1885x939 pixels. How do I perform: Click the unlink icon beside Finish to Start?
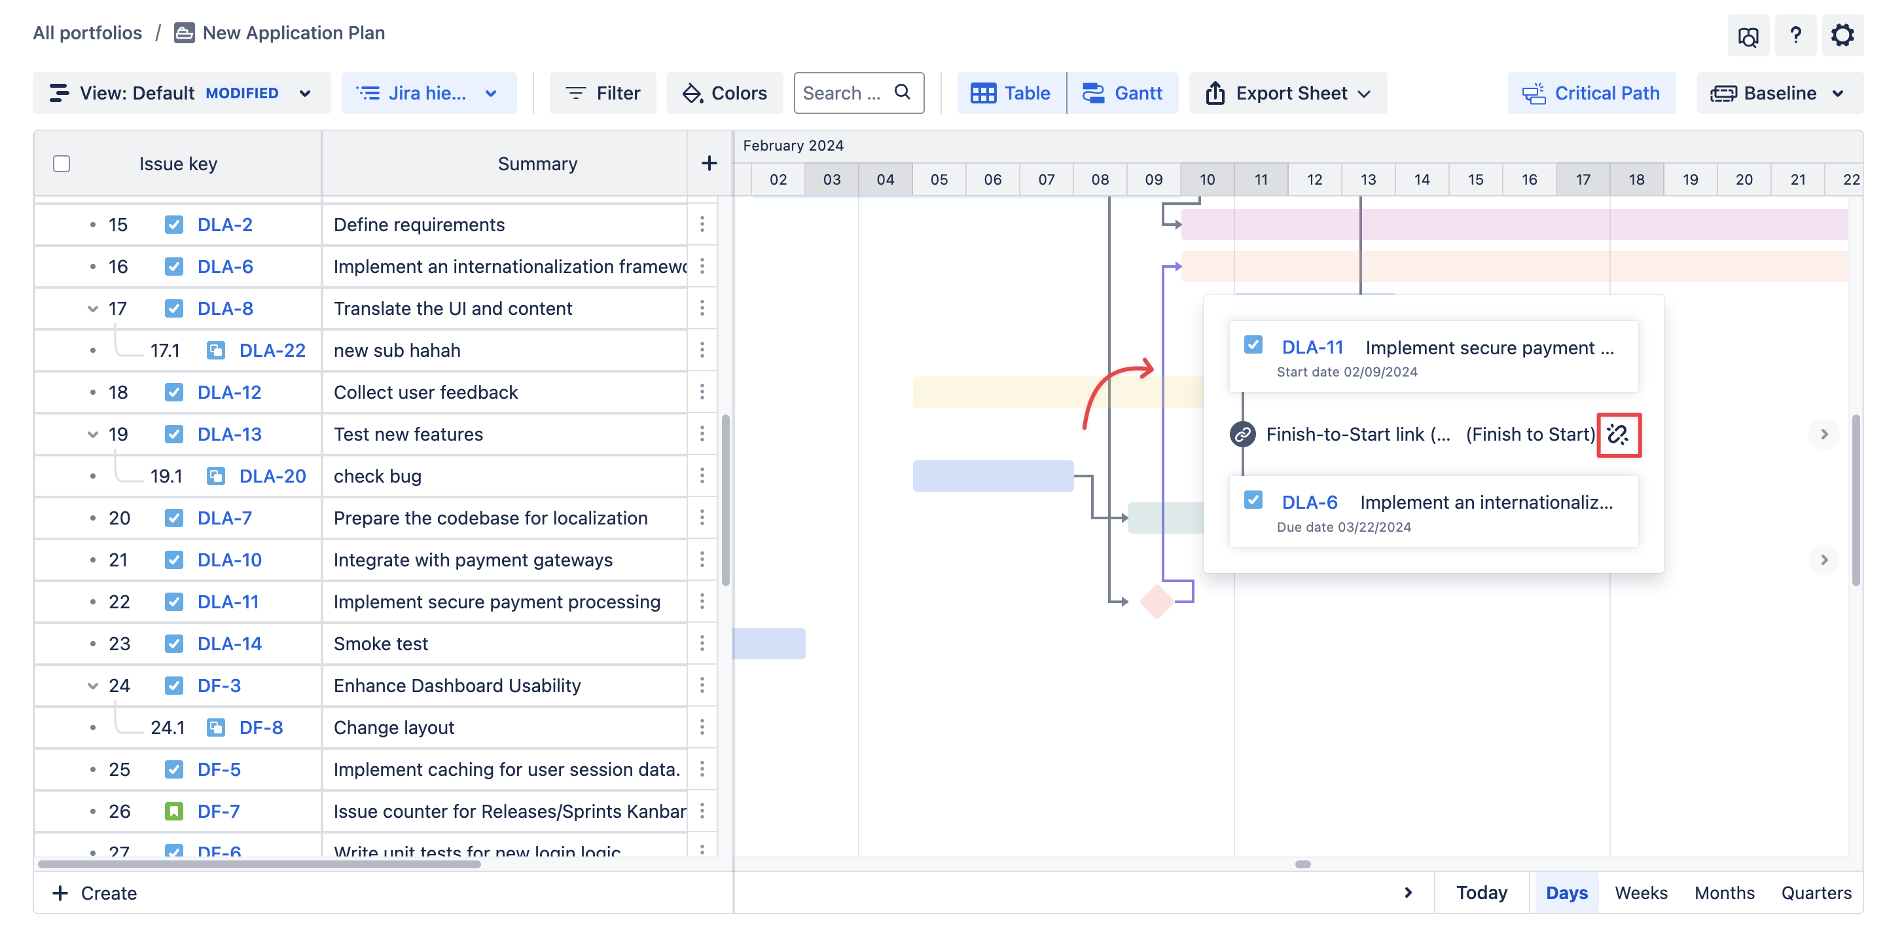coord(1618,435)
